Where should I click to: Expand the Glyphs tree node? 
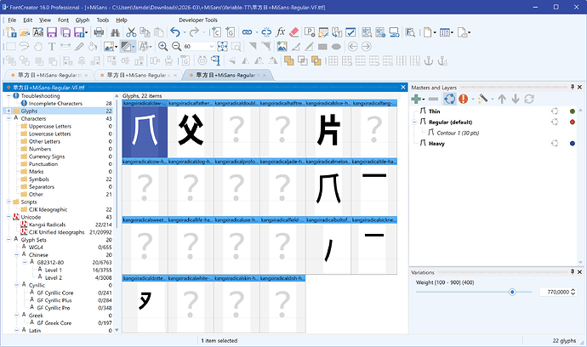pos(9,111)
